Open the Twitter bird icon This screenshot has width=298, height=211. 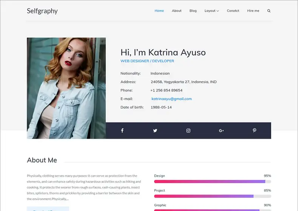click(x=155, y=130)
